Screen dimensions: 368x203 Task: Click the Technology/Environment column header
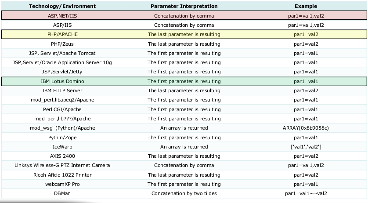click(x=62, y=7)
